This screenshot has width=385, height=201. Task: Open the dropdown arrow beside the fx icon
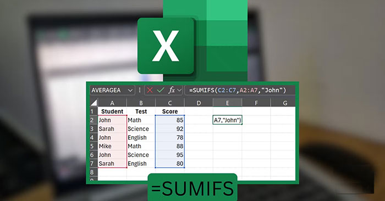[x=179, y=90]
